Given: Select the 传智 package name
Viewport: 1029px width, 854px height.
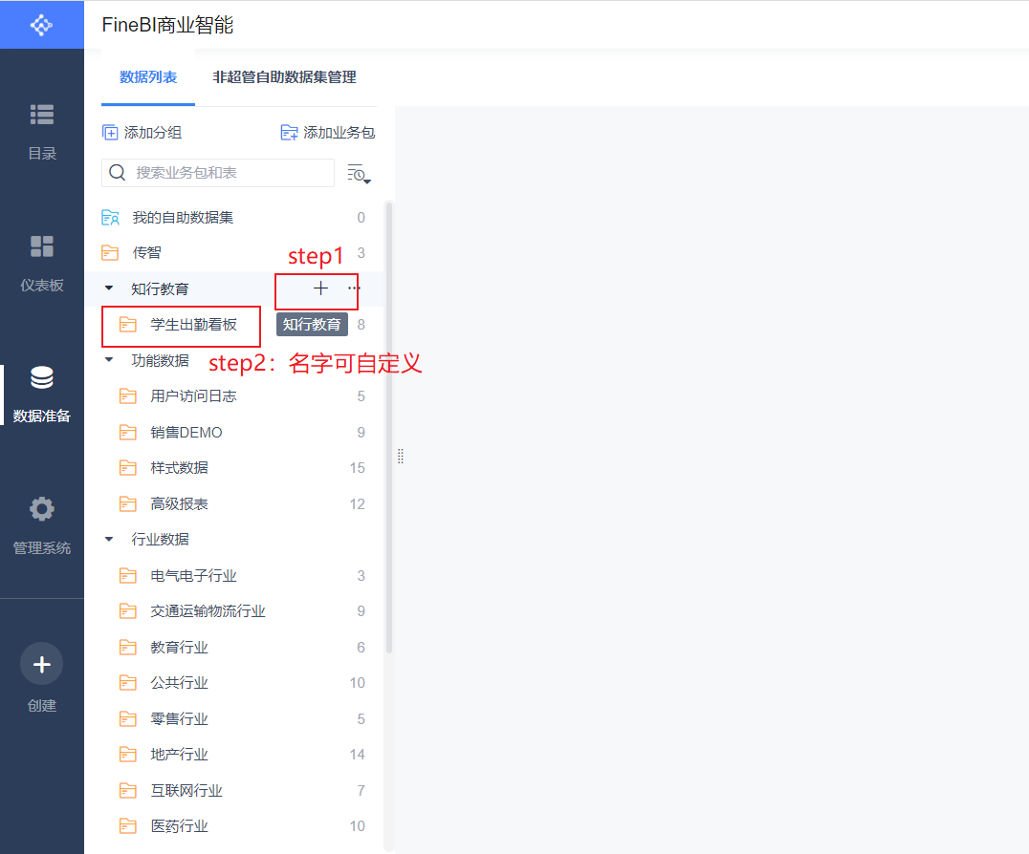Looking at the screenshot, I should tap(146, 253).
